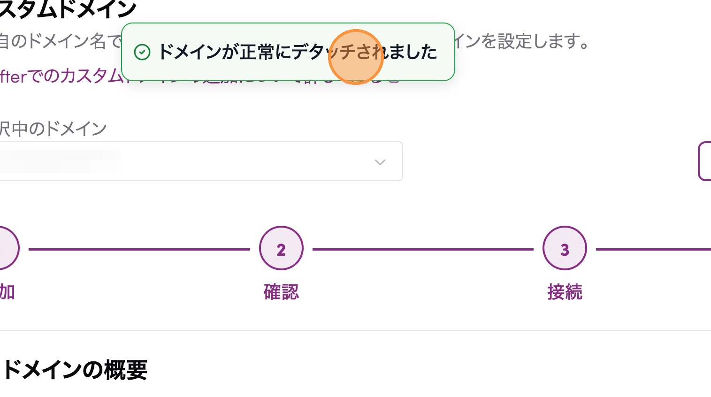
Task: Click the 接続 step label
Action: point(565,292)
